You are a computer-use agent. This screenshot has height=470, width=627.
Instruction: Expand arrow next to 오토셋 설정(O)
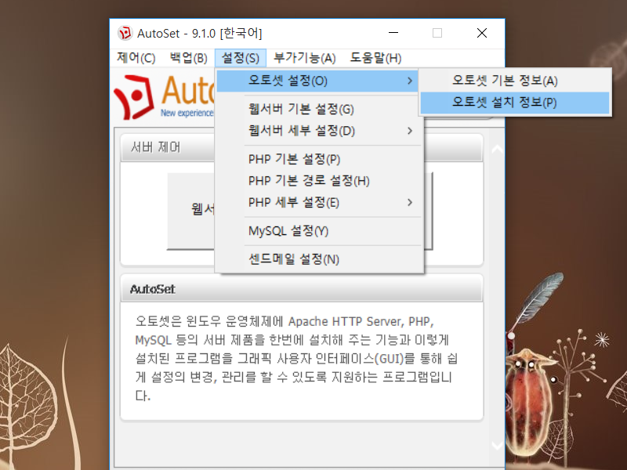409,81
